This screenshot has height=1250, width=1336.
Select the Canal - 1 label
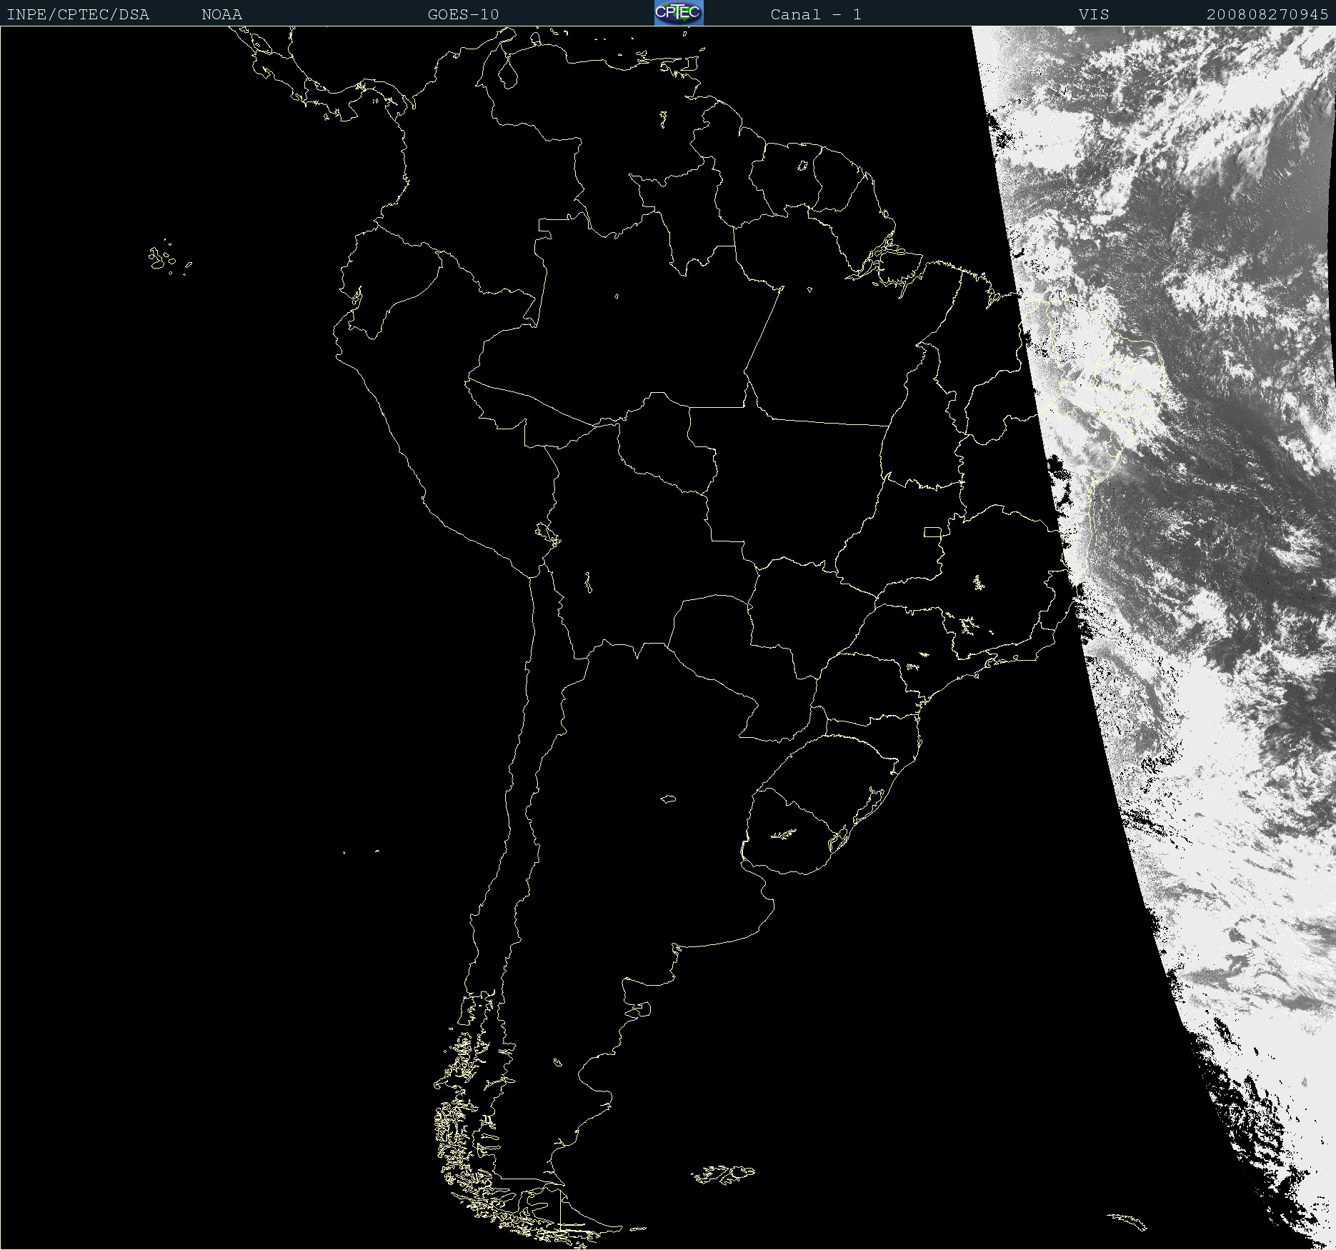coord(816,14)
